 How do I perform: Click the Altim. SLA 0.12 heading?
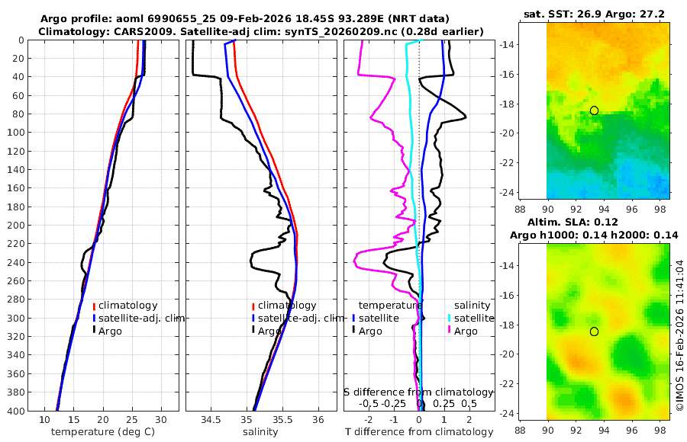click(572, 222)
